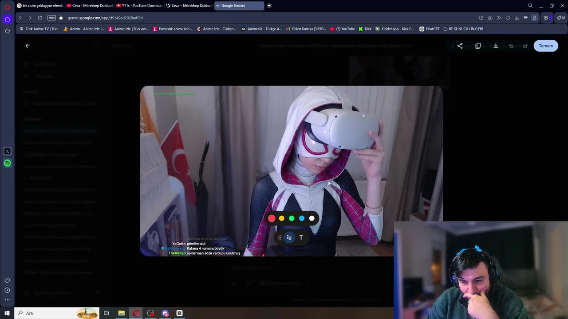The height and width of the screenshot is (319, 568).
Task: Select the Google Gemini tab
Action: [x=239, y=6]
